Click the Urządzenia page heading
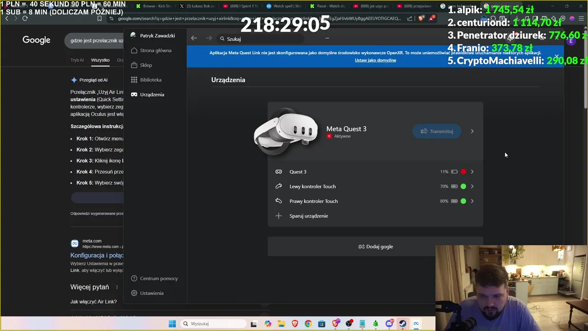588x331 pixels. click(228, 80)
